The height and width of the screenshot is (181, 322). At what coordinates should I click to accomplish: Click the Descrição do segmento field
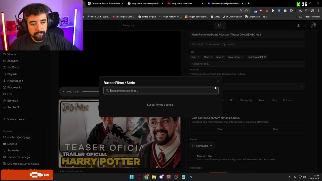[247, 44]
